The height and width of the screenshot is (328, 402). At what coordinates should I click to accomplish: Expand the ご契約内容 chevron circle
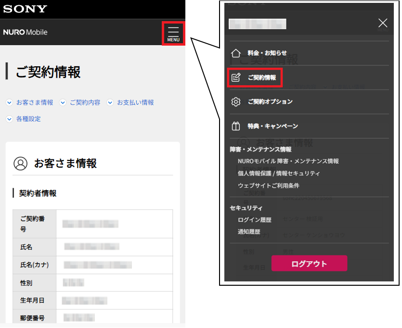[63, 102]
